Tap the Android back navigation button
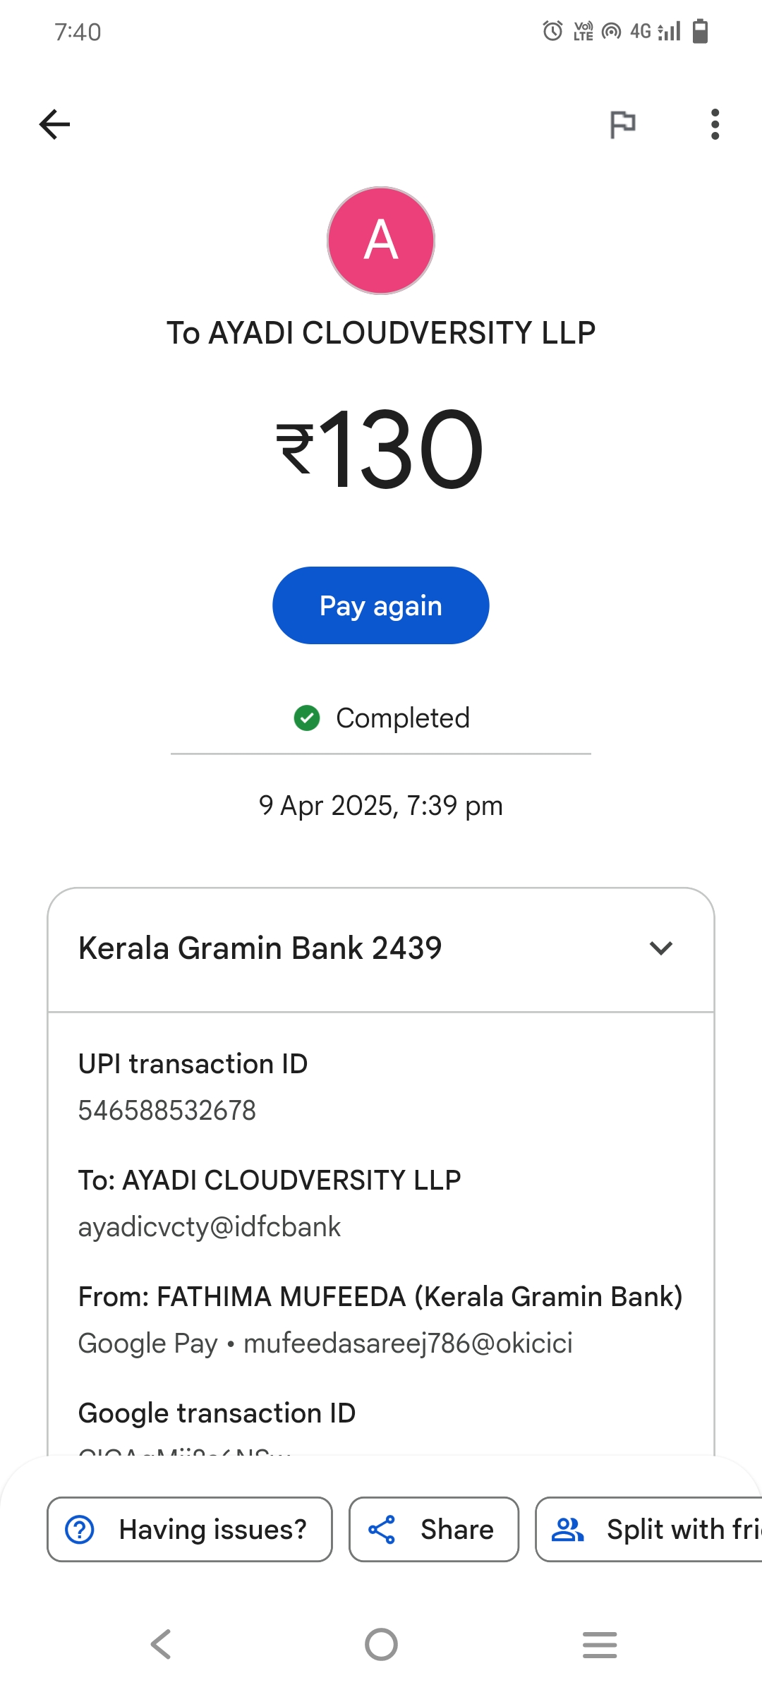The height and width of the screenshot is (1685, 762). point(161,1644)
